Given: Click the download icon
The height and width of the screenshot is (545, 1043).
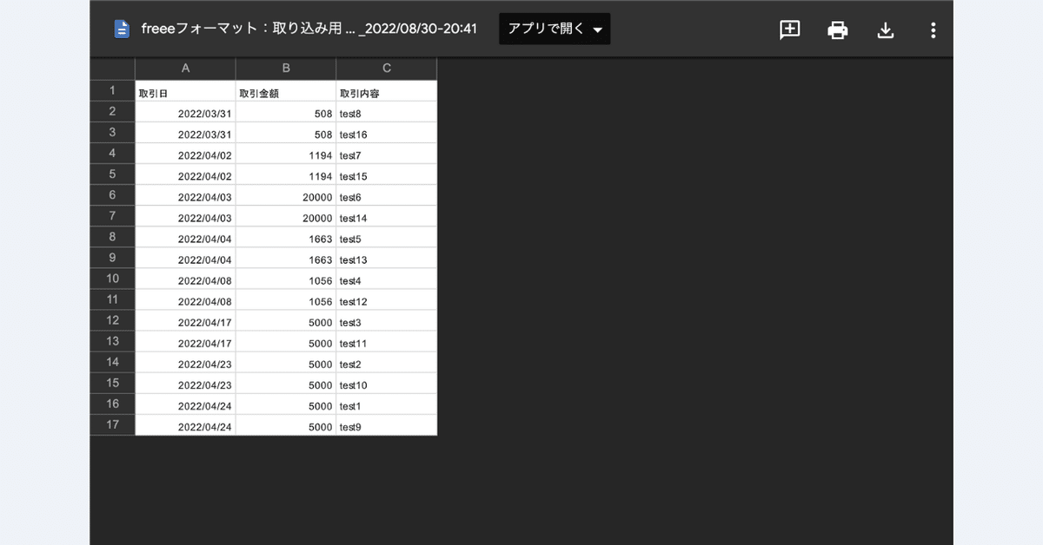Looking at the screenshot, I should coord(886,30).
